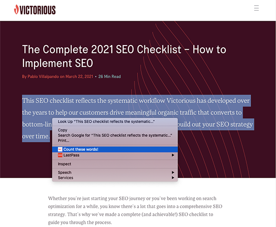Expand the Speech submenu arrow
The height and width of the screenshot is (227, 276).
point(173,172)
